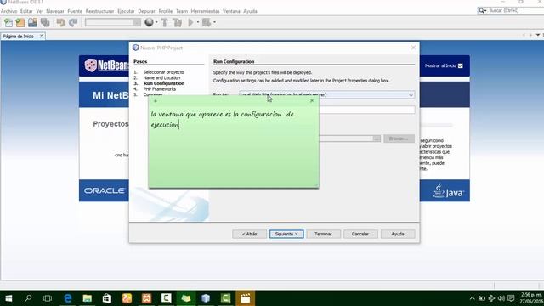Click the taskbar search magnifier
The width and height of the screenshot is (544, 306).
coord(28,298)
